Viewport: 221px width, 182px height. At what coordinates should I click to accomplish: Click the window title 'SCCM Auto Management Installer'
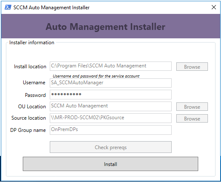click(x=51, y=8)
